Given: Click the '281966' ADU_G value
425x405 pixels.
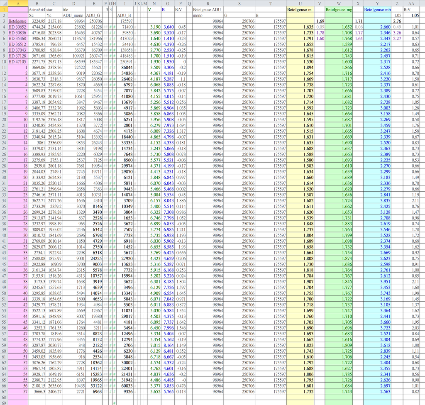Looking at the screenshot, I should pos(94,39).
